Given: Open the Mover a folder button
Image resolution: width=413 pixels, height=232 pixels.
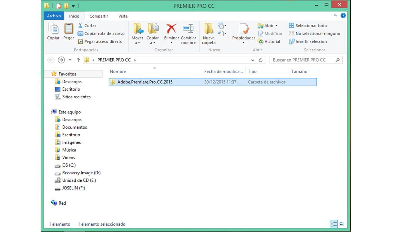Looking at the screenshot, I should tap(137, 34).
